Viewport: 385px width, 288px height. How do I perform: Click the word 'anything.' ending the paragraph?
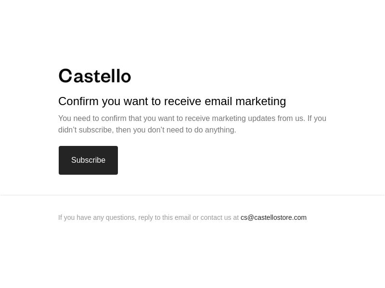tap(220, 130)
